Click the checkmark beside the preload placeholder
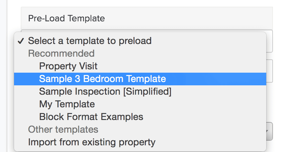Image resolution: width=299 pixels, height=152 pixels. [21, 41]
